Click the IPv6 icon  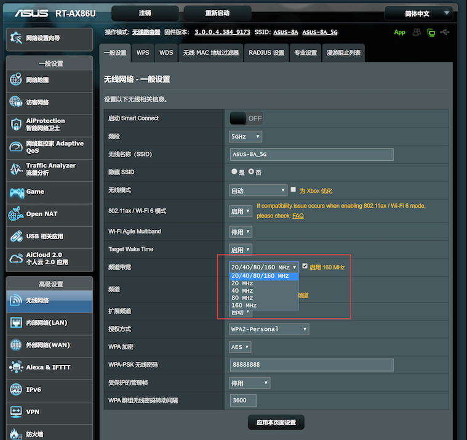(x=16, y=389)
